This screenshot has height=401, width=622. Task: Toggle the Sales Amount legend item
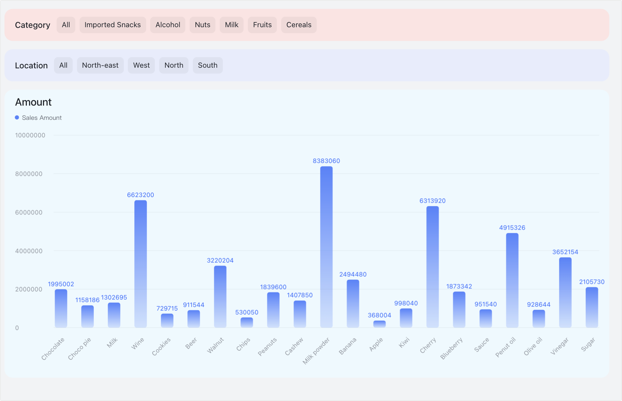(x=39, y=118)
